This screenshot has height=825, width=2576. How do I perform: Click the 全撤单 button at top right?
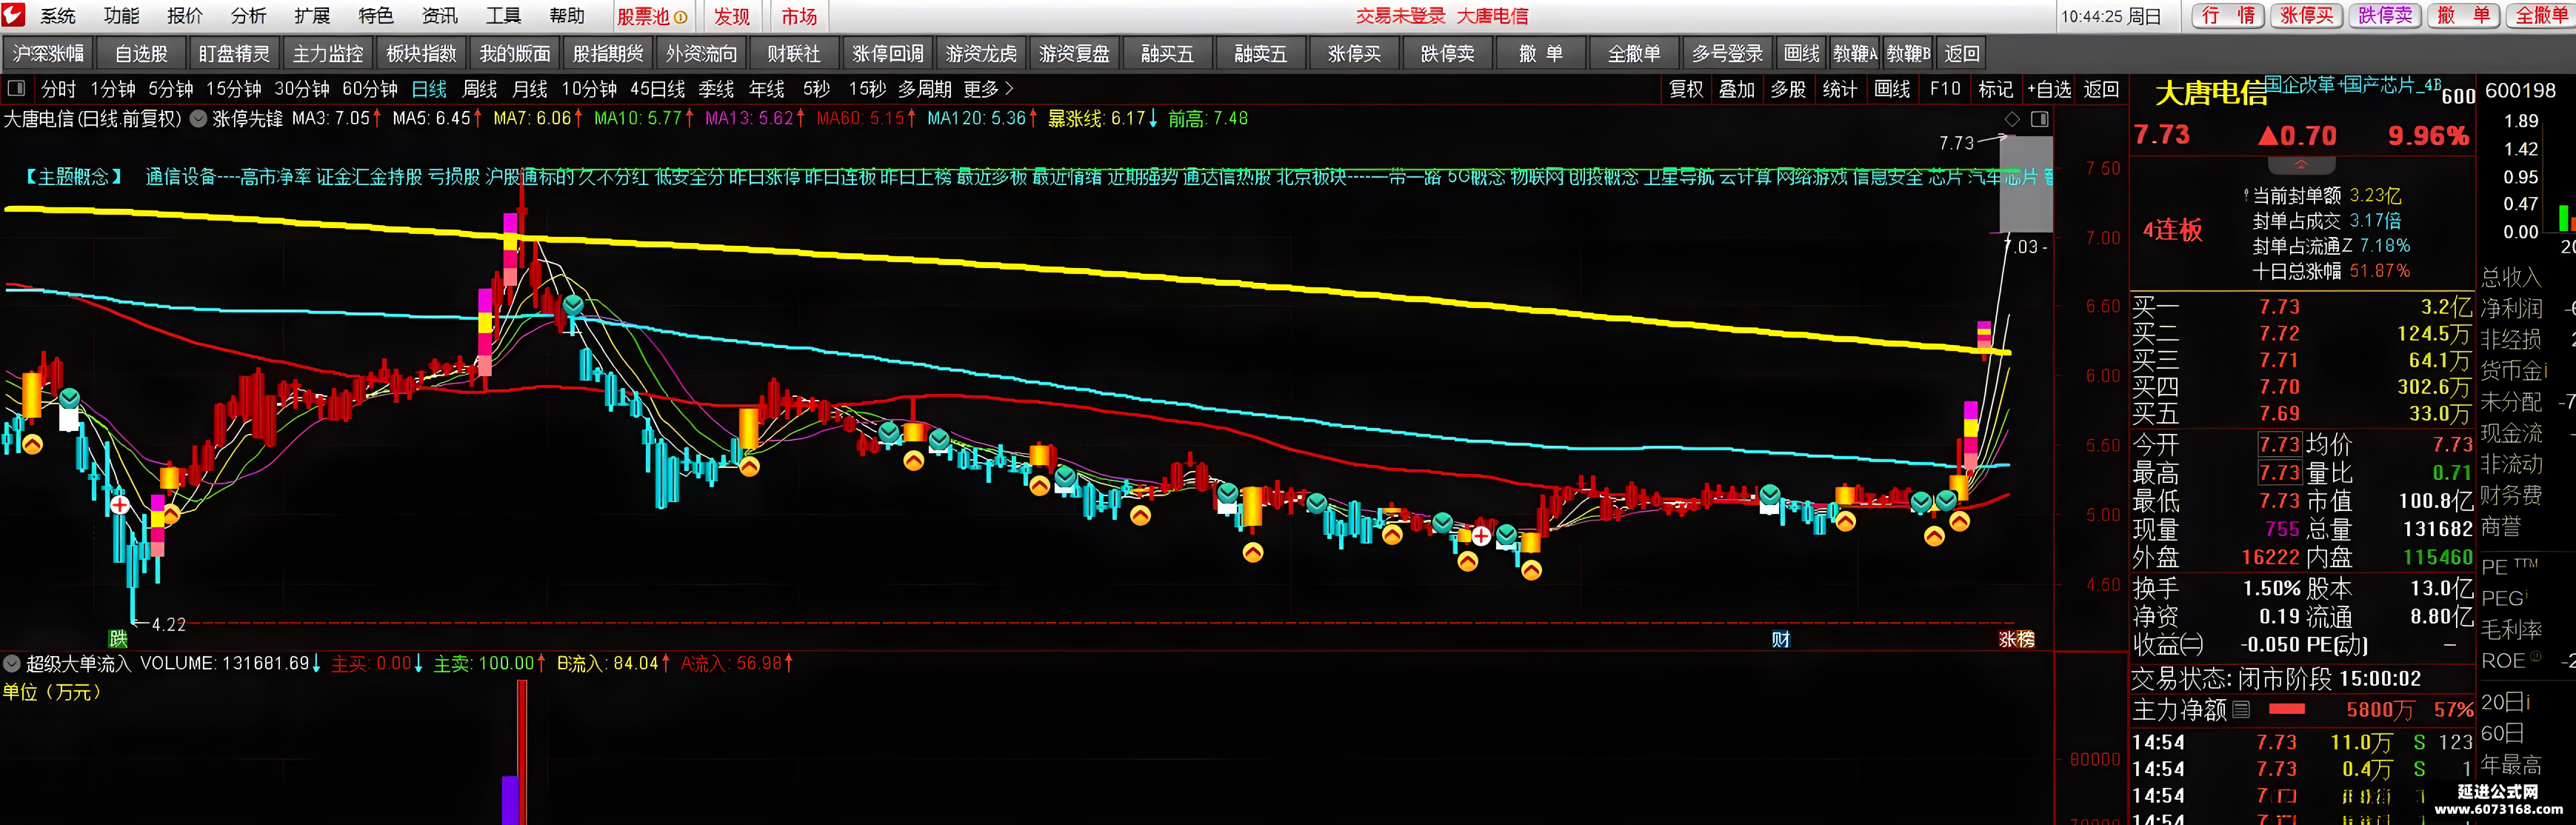coord(2541,15)
